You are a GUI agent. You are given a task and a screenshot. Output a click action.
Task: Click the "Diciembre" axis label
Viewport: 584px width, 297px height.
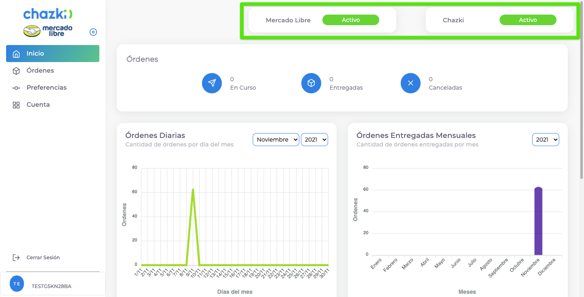pyautogui.click(x=546, y=267)
